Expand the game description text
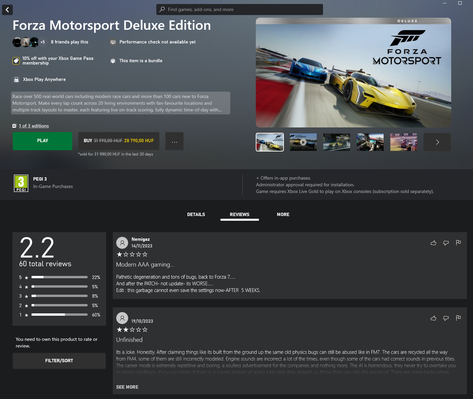 coord(121,103)
